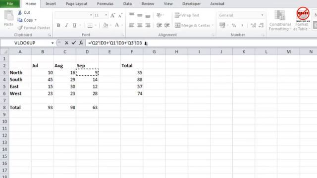This screenshot has height=178, width=317.
Task: Align text right
Action: (x=148, y=25)
